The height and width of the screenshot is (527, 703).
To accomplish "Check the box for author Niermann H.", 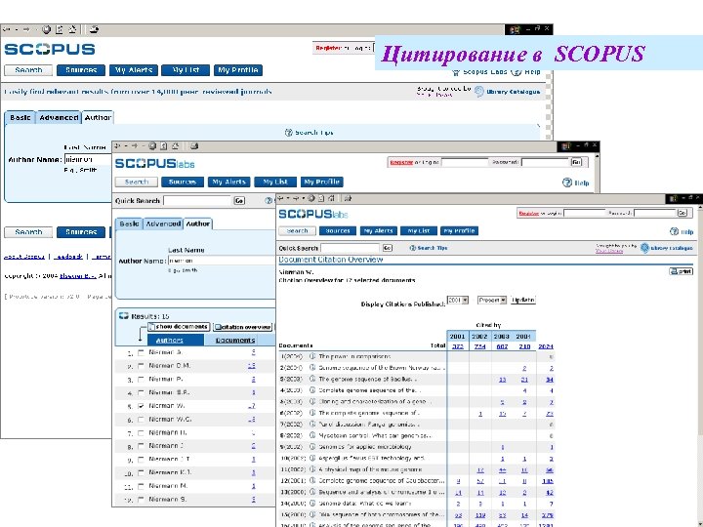I will coord(142,433).
